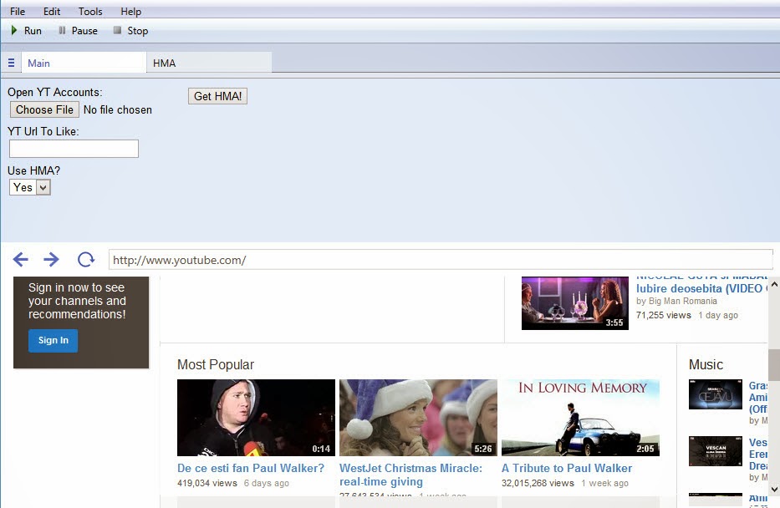Switch to the Main tab
This screenshot has height=508, width=780.
click(84, 63)
